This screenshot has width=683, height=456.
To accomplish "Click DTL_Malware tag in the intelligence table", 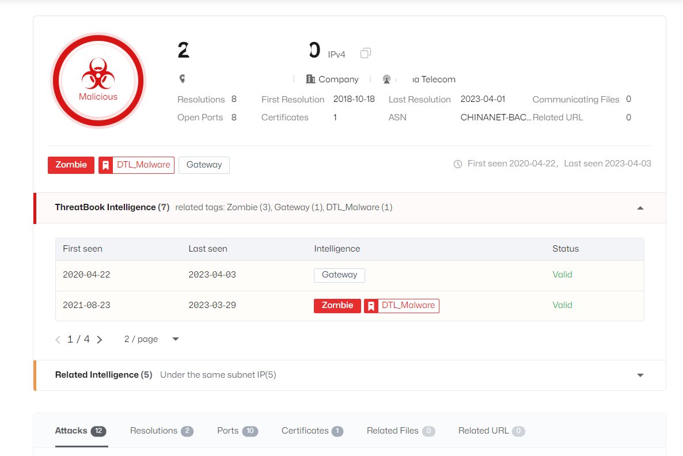I will pos(401,306).
